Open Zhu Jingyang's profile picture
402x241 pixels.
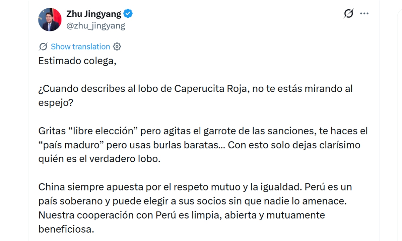pyautogui.click(x=50, y=19)
